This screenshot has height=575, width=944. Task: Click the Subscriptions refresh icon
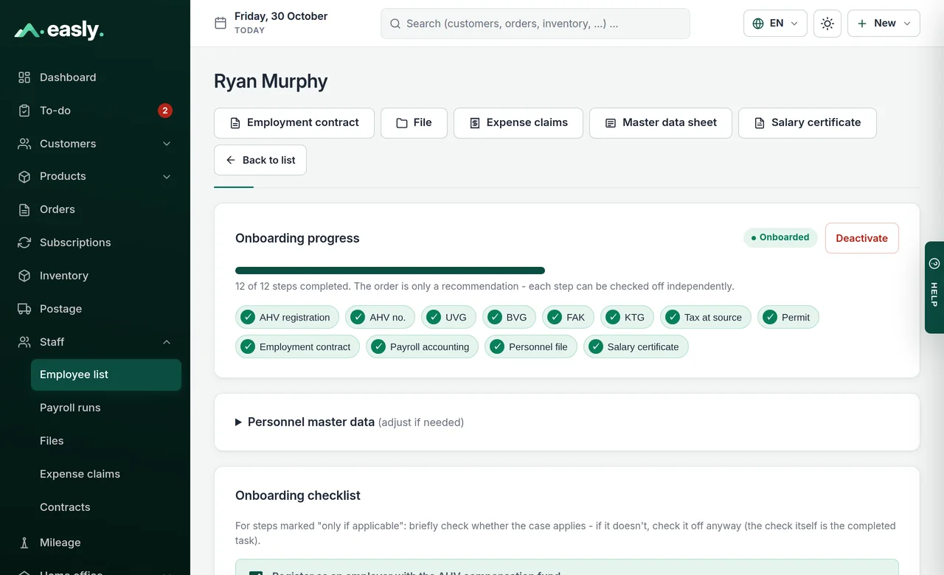(24, 243)
